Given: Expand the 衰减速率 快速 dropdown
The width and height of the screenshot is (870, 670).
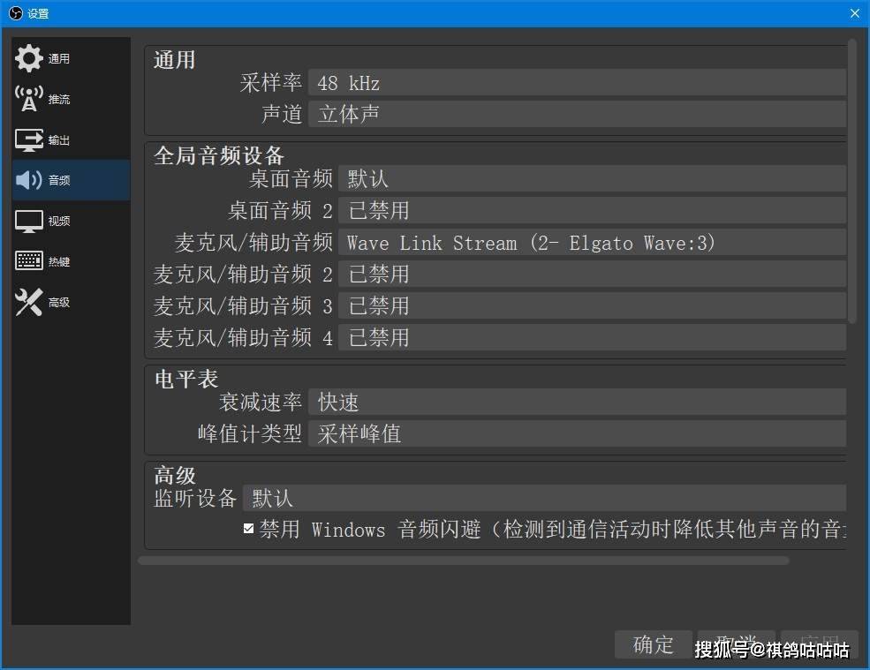Looking at the screenshot, I should click(x=577, y=402).
